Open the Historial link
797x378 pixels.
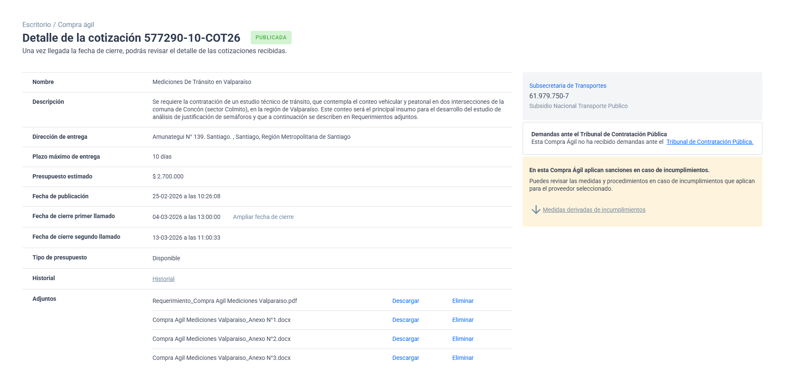click(163, 279)
